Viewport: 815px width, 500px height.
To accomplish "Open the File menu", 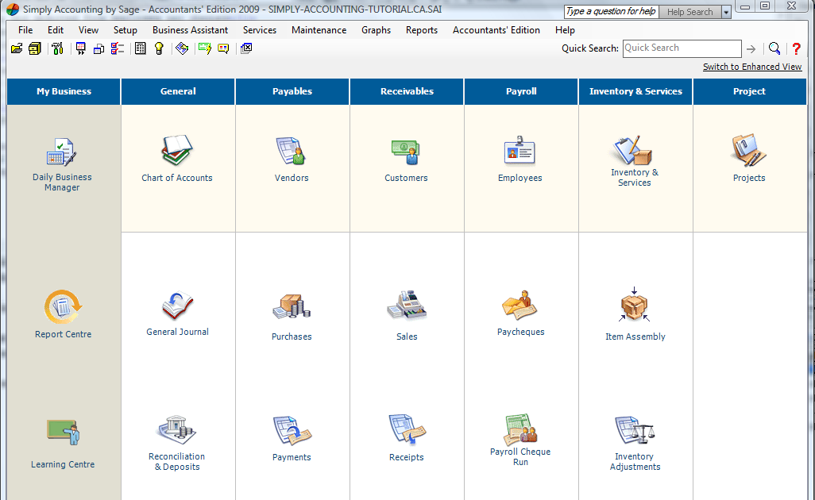I will tap(25, 30).
